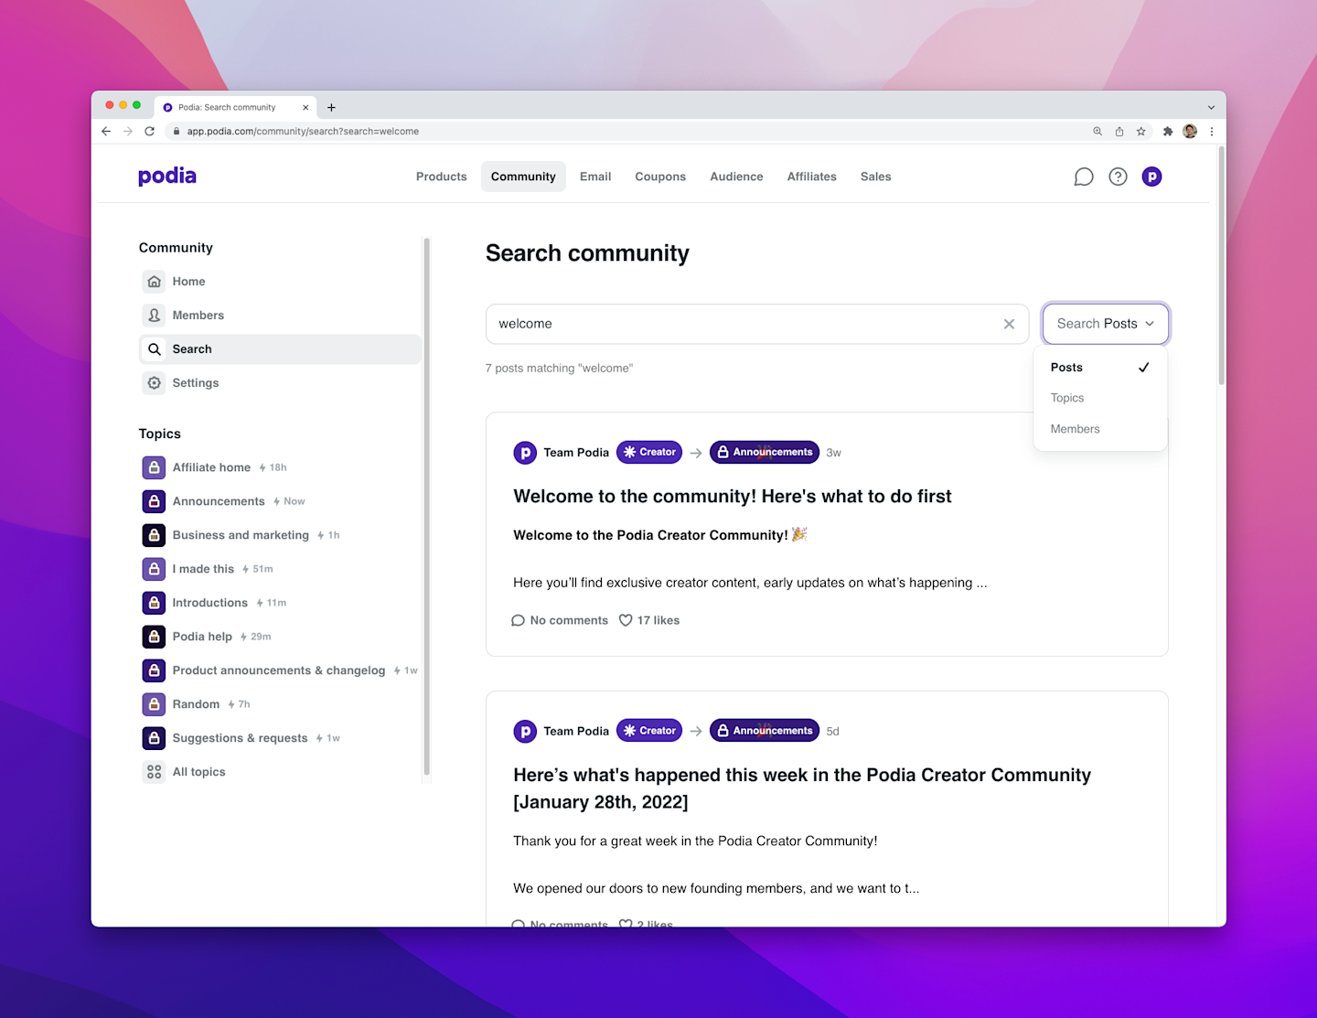Click "No comments" on the Welcome post
The height and width of the screenshot is (1018, 1317).
tap(569, 620)
